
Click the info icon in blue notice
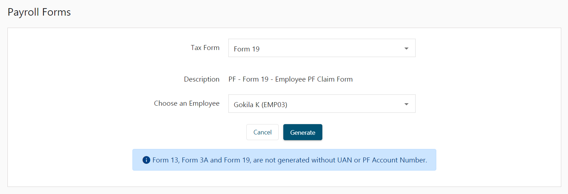tap(146, 160)
